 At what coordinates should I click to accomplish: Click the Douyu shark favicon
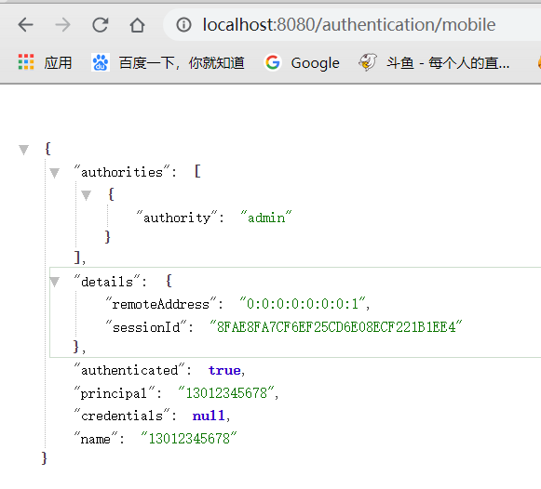tap(368, 62)
